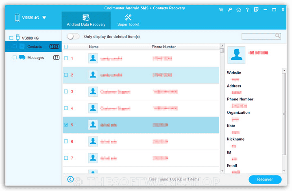The height and width of the screenshot is (191, 292).
Task: Click the USB device icon in sidebar
Action: click(18, 37)
